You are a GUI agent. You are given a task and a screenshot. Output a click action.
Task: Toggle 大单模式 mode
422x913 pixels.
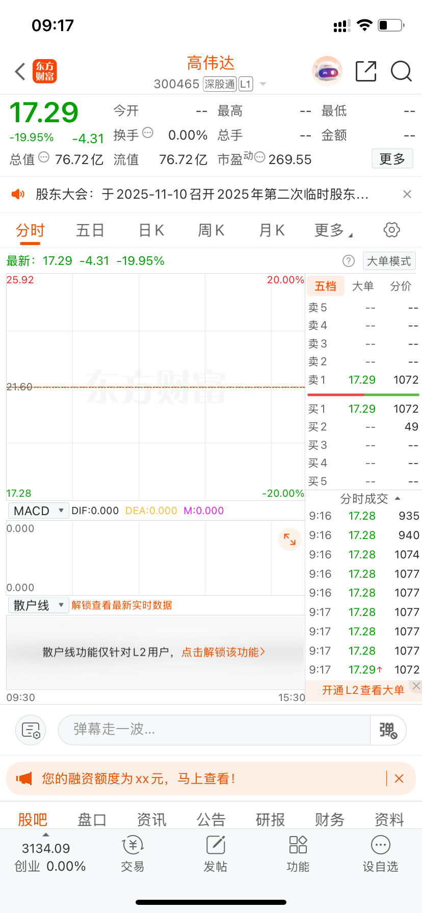click(389, 261)
